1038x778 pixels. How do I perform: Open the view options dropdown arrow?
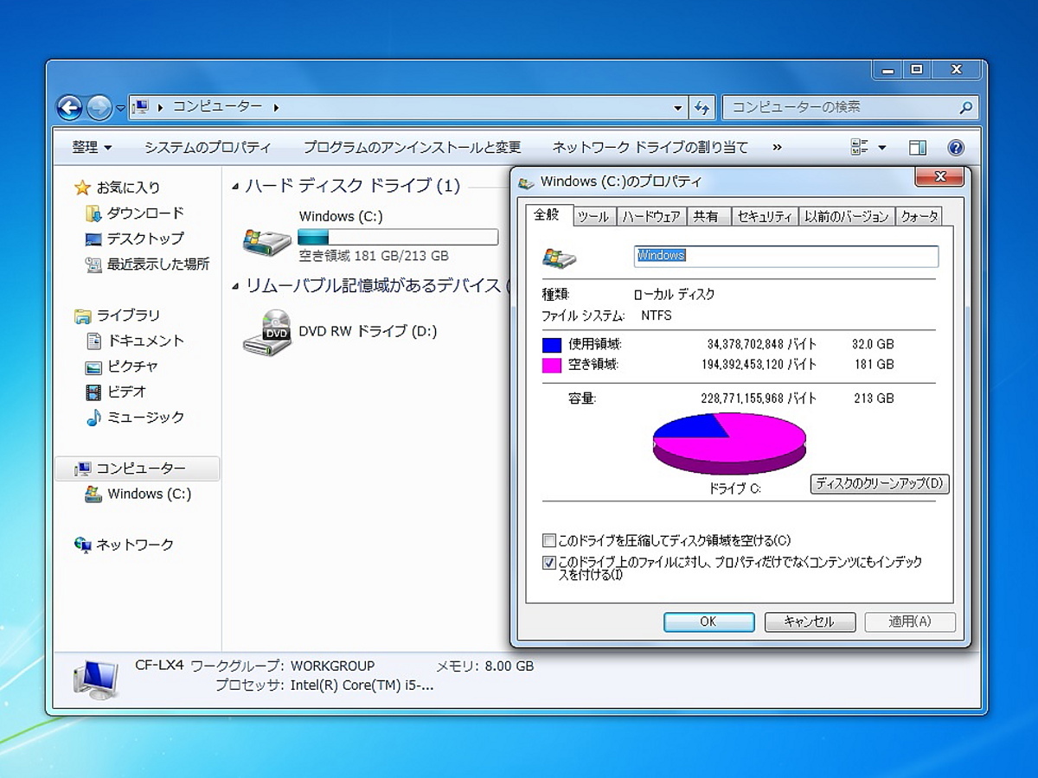click(881, 148)
